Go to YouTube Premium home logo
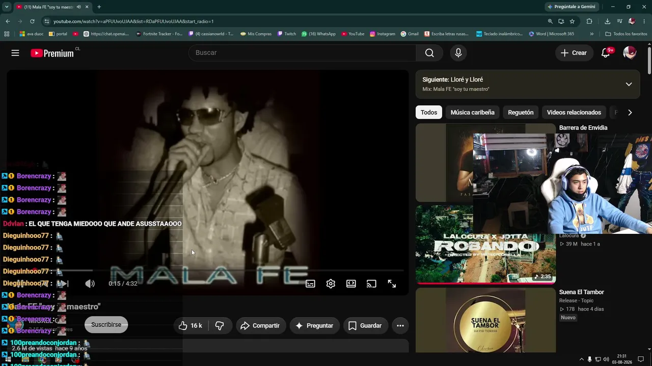The height and width of the screenshot is (366, 652). (52, 53)
